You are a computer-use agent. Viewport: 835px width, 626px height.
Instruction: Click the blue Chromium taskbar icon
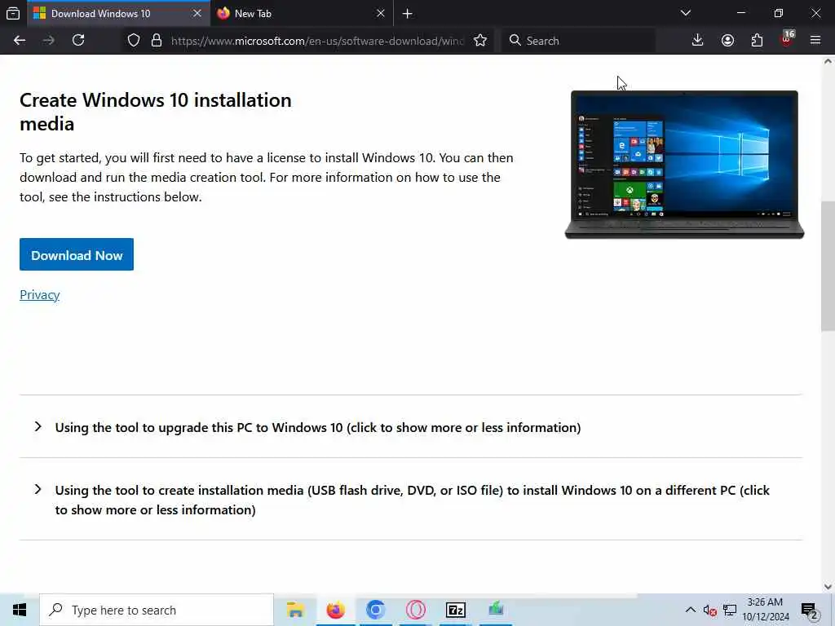tap(375, 610)
